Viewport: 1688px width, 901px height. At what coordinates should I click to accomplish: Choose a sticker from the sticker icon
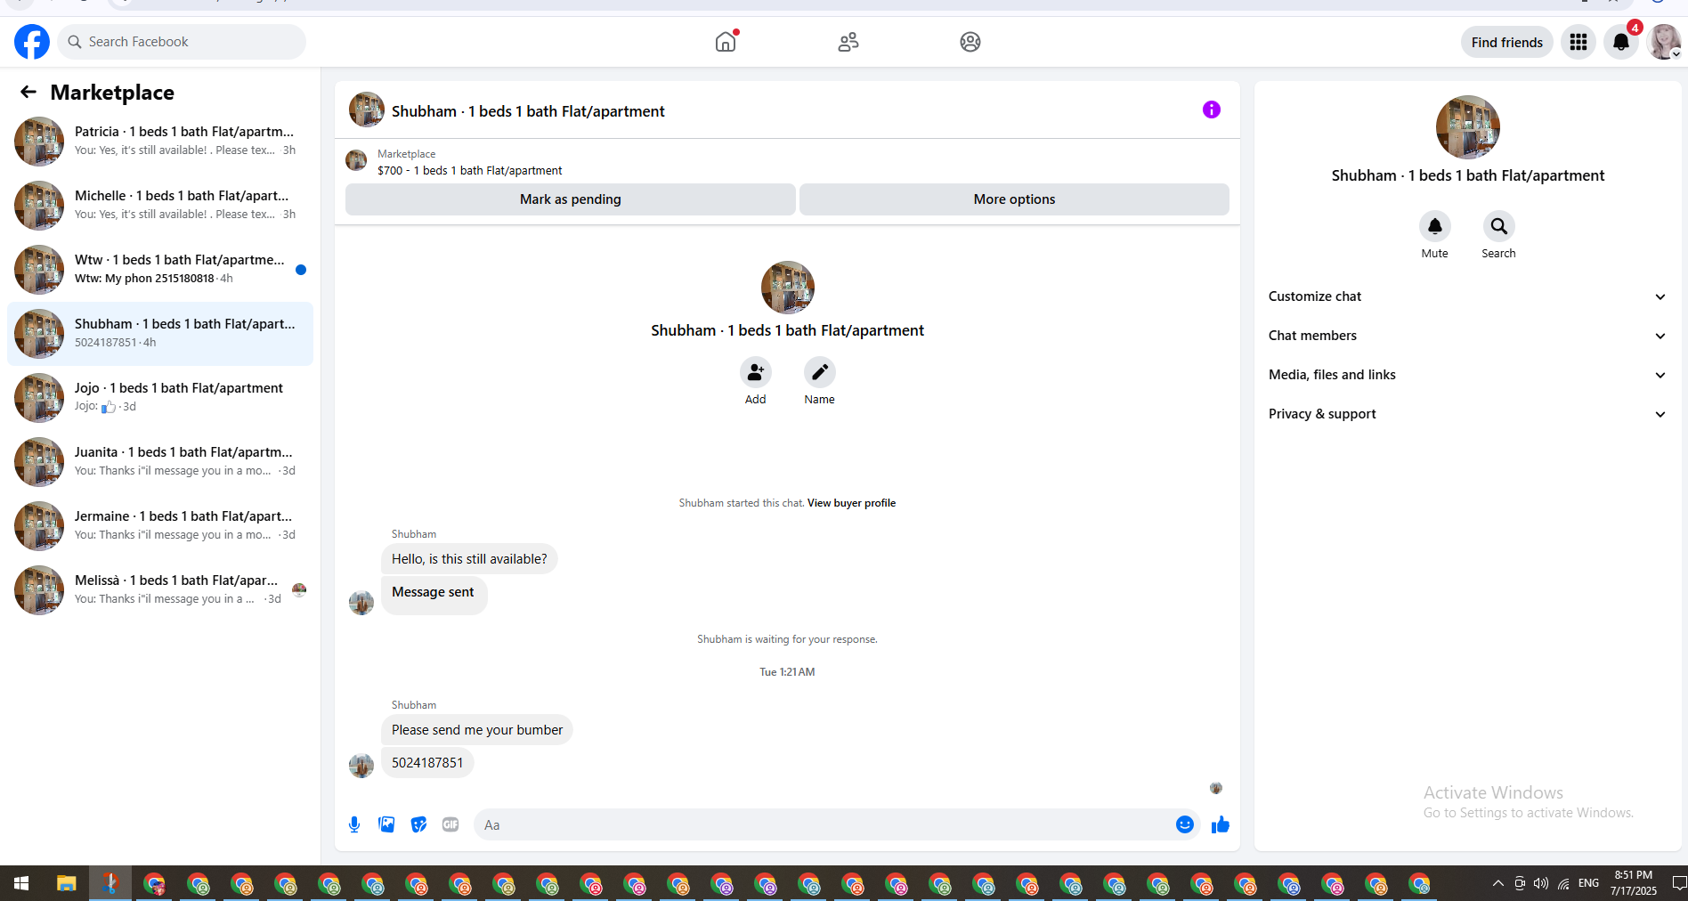(418, 824)
